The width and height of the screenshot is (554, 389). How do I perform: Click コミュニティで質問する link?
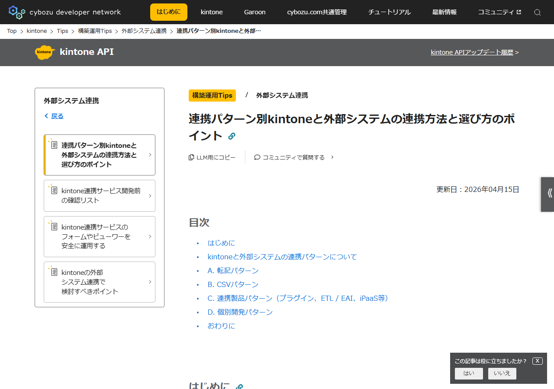294,157
